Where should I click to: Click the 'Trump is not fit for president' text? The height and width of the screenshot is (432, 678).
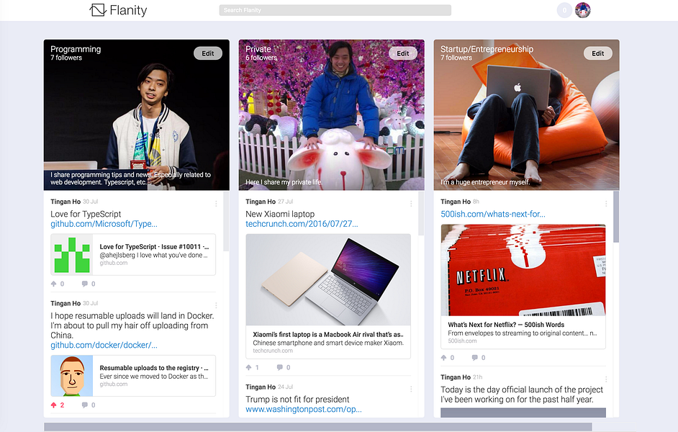(x=297, y=399)
